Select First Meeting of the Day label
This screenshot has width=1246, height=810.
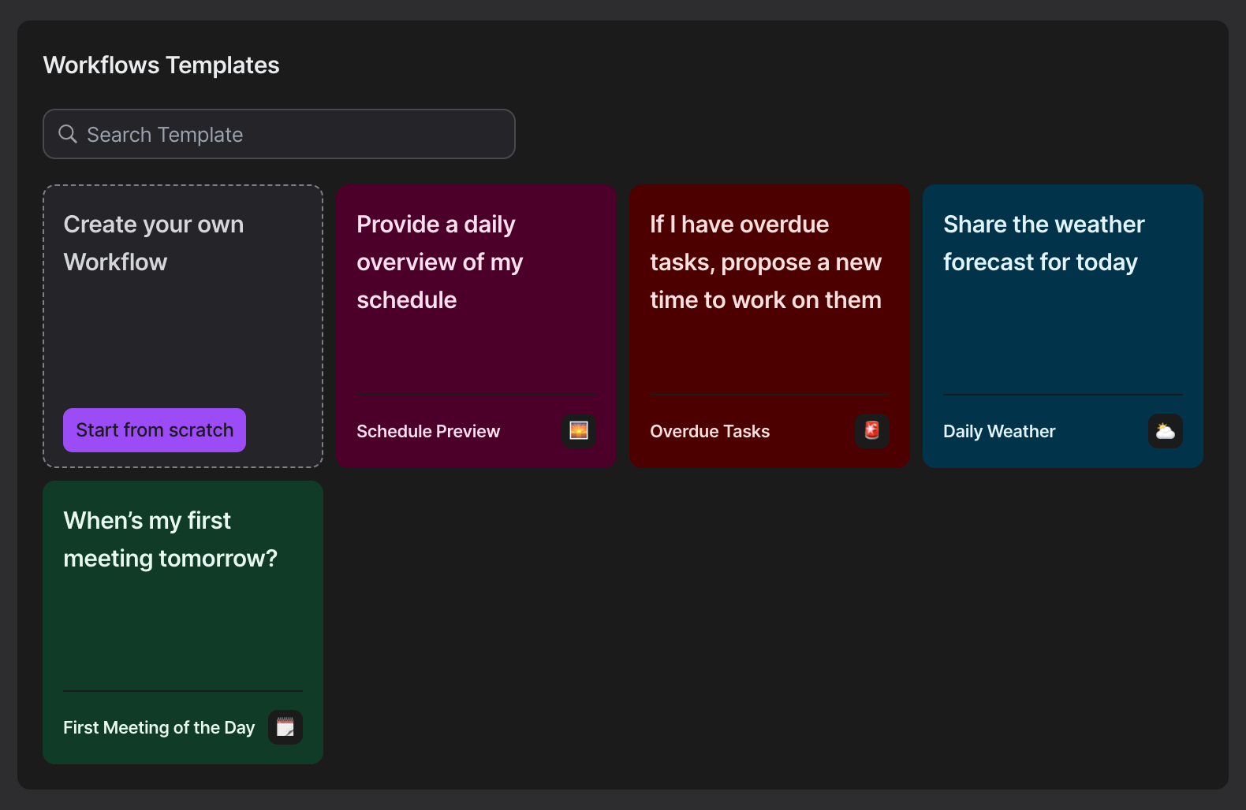tap(159, 727)
